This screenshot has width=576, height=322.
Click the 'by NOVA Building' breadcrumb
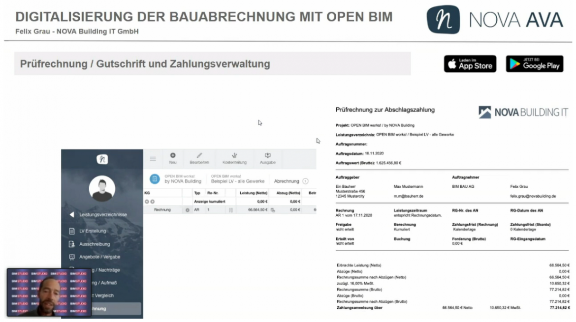[x=183, y=181]
